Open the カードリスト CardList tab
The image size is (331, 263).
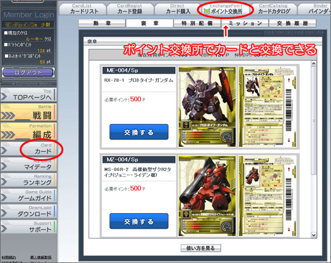point(84,9)
